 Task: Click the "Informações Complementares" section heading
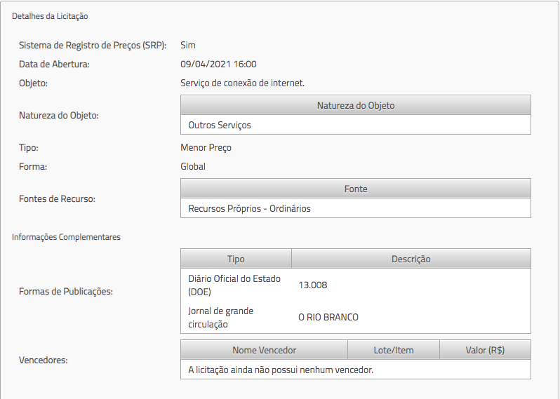click(x=66, y=237)
